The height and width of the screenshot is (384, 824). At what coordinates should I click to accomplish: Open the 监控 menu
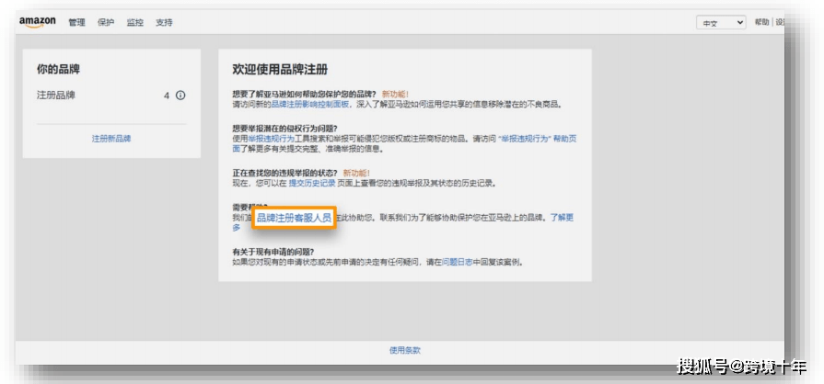click(x=135, y=23)
